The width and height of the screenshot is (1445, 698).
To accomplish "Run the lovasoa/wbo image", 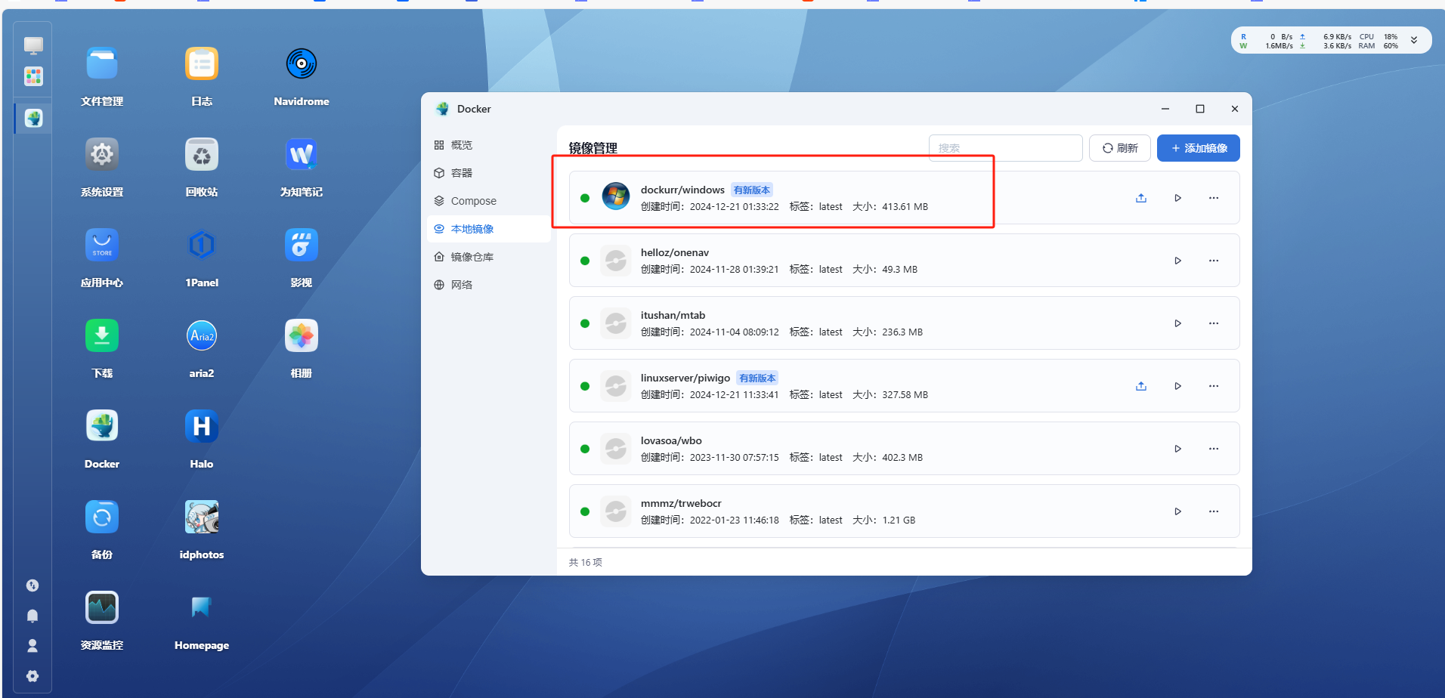I will point(1177,449).
